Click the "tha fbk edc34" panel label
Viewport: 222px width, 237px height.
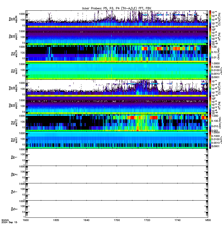[14, 54]
